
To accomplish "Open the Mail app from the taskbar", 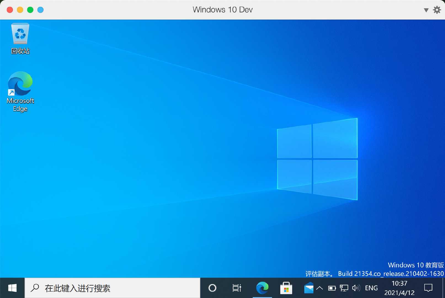I will pos(309,288).
